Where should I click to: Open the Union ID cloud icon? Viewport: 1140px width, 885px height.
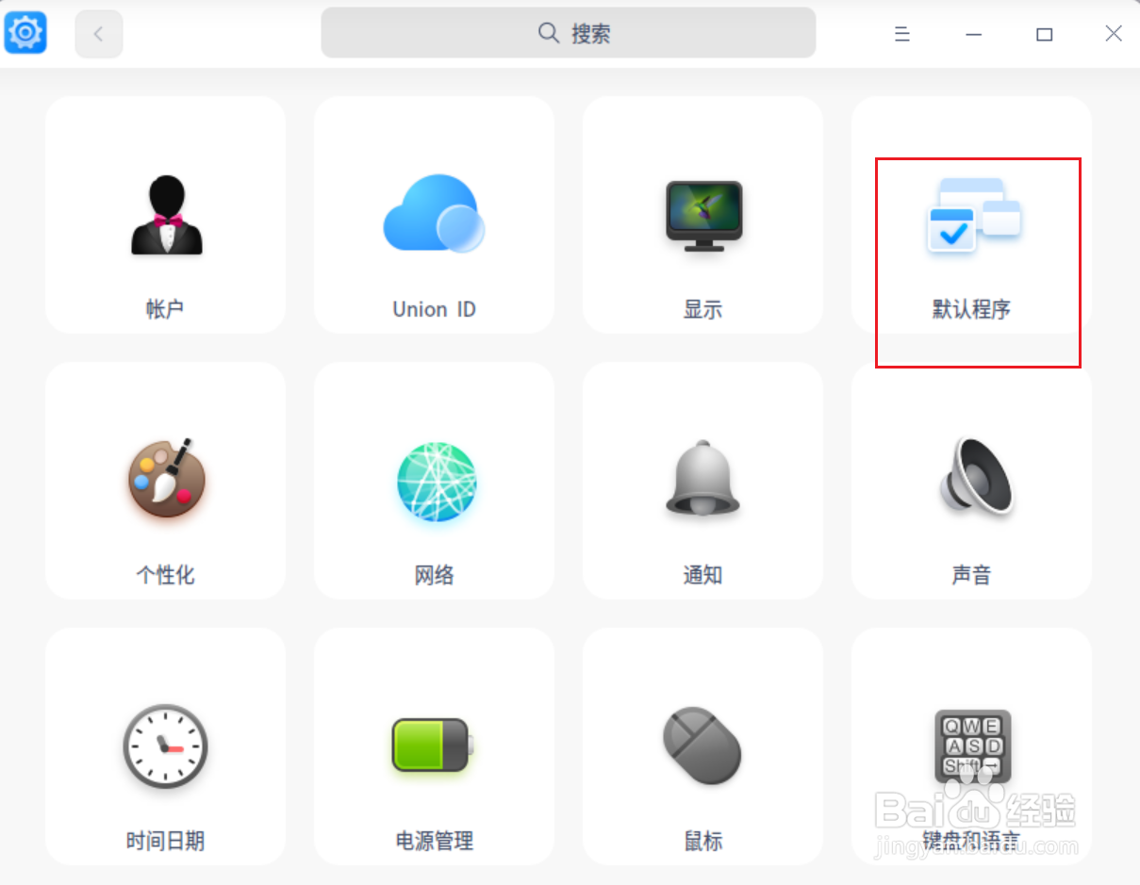[x=434, y=213]
